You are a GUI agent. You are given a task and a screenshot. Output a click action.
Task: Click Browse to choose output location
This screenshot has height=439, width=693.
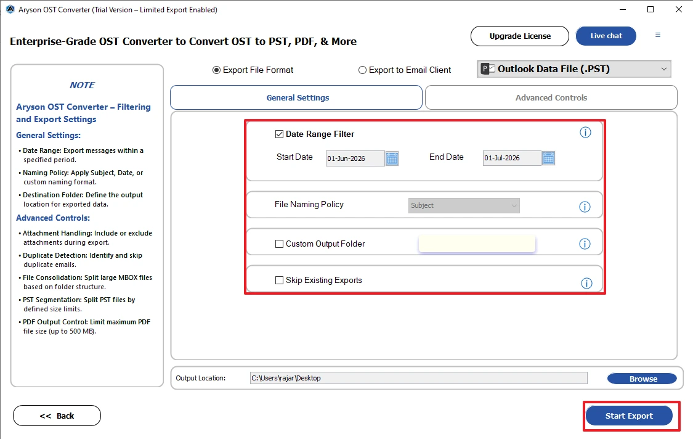[642, 379]
